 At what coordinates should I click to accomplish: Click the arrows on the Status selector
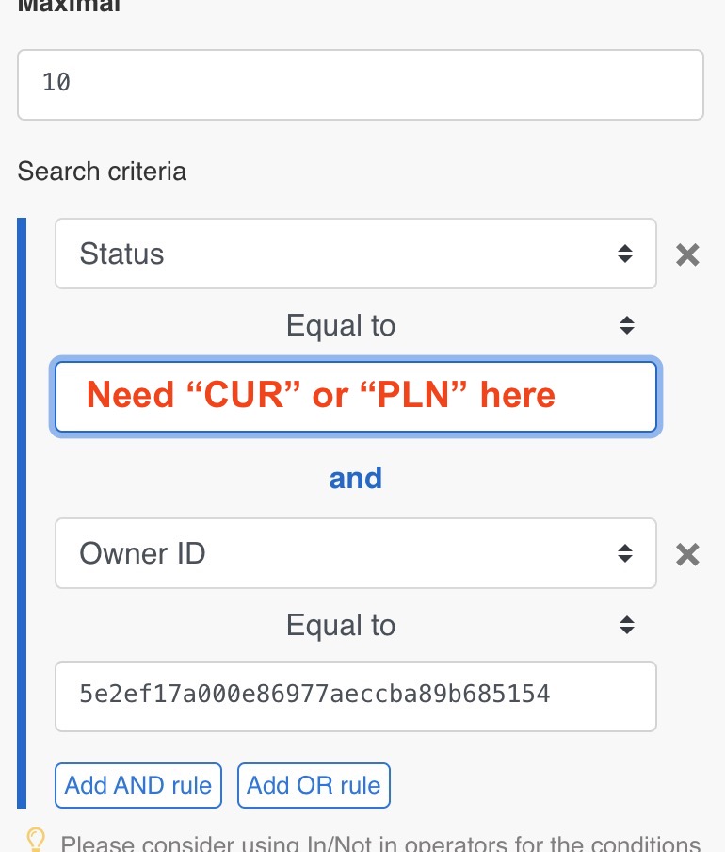624,254
